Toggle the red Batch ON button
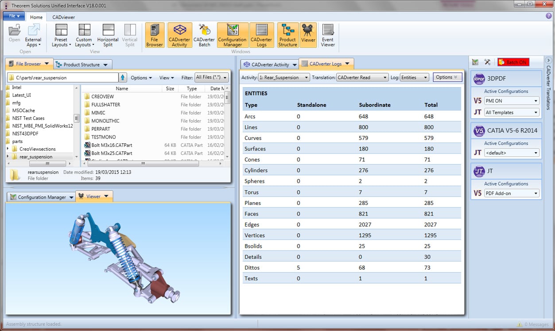Viewport: 555px width, 331px height. (513, 62)
